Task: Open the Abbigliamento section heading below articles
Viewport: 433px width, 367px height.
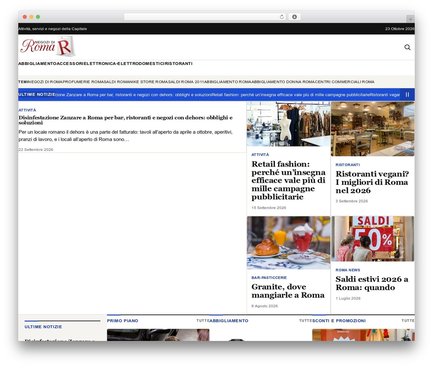Action: (229, 321)
